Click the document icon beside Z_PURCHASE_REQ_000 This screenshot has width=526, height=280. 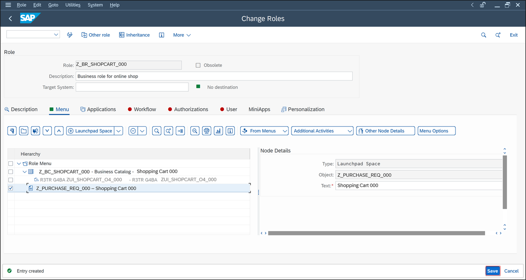[x=31, y=188]
